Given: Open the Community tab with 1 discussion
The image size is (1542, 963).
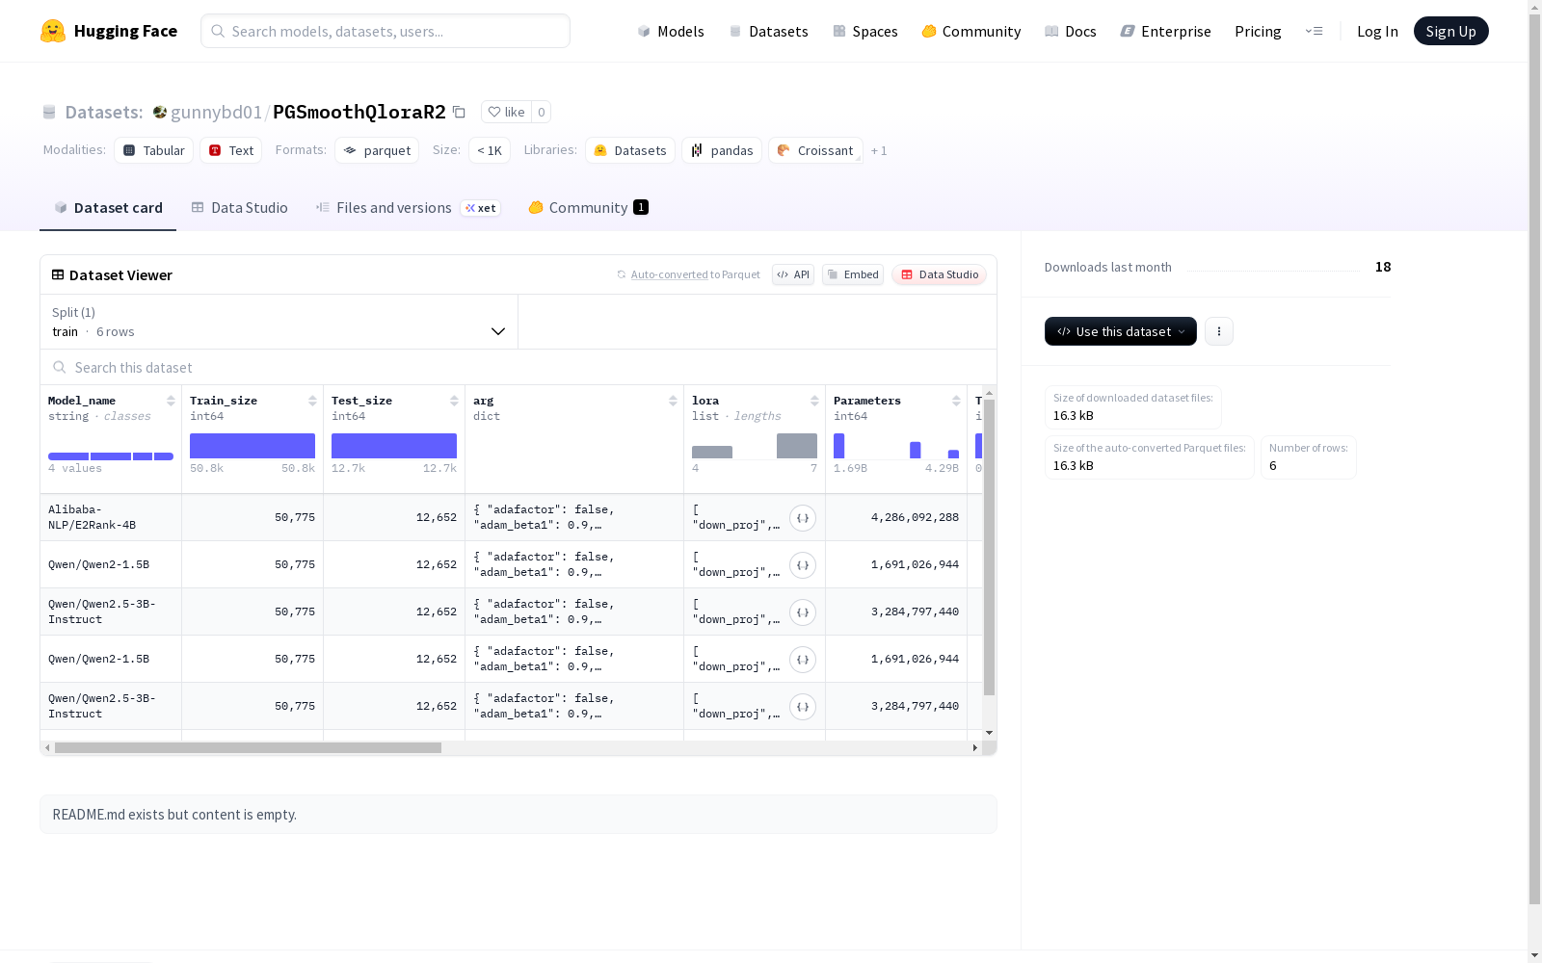Looking at the screenshot, I should (588, 208).
